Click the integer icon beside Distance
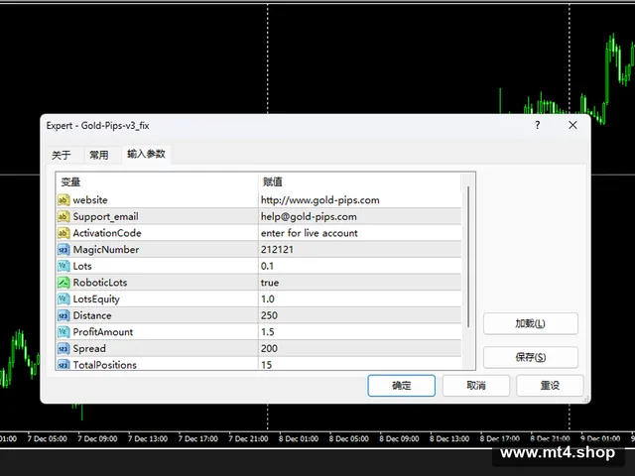The height and width of the screenshot is (476, 635). pos(63,315)
